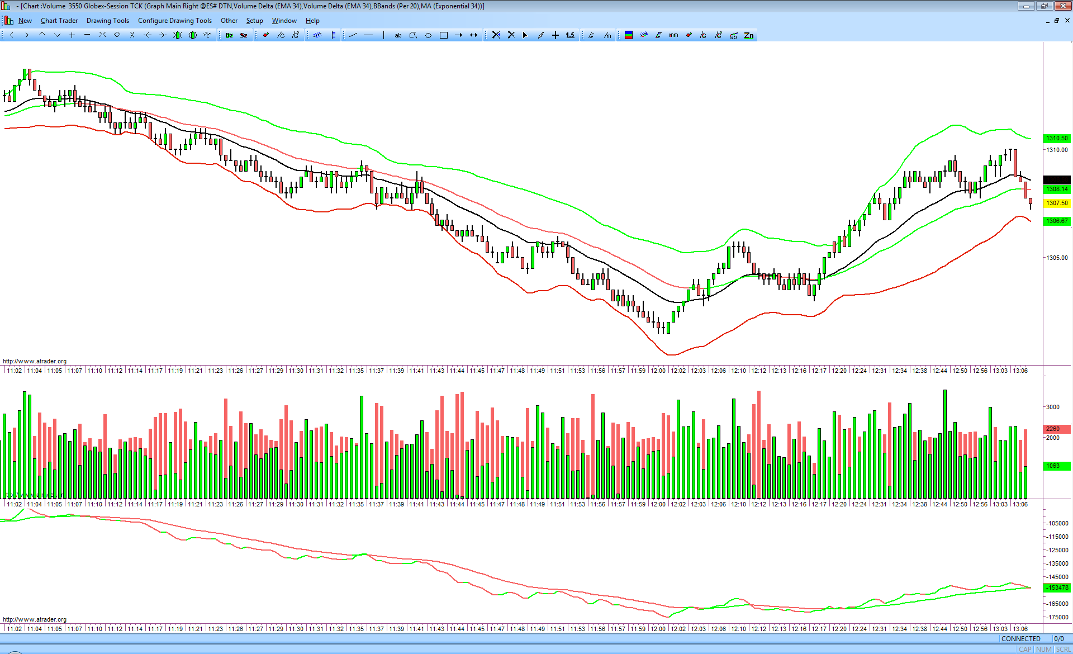Select the vertical line drawing tool
The width and height of the screenshot is (1073, 654).
[383, 35]
